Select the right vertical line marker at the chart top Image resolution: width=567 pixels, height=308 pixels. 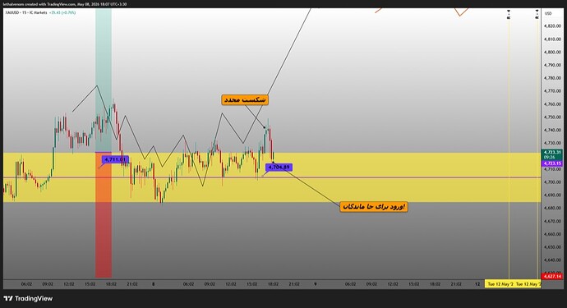tap(537, 15)
